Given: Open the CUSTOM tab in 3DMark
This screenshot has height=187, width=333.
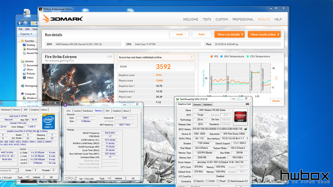Looking at the screenshot, I should tap(222, 19).
